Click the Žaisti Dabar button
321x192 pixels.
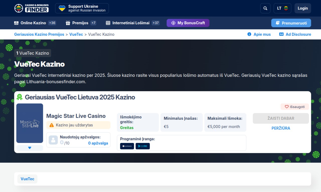pyautogui.click(x=281, y=118)
